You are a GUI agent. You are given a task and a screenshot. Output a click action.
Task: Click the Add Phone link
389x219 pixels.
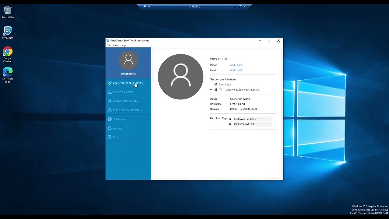click(x=236, y=65)
